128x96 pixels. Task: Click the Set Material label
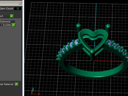(x=7, y=84)
